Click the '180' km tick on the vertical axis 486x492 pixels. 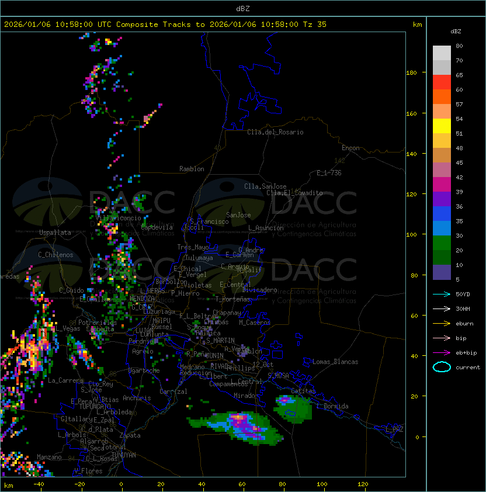(411, 73)
